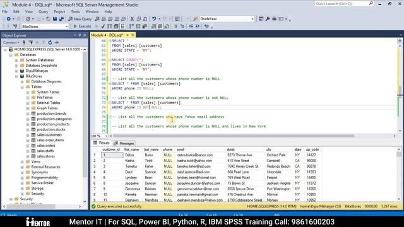Click the Parse checkmark icon

103,26
